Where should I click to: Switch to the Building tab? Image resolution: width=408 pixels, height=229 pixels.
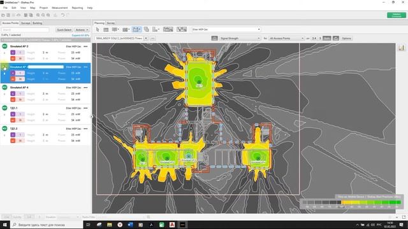pyautogui.click(x=37, y=23)
